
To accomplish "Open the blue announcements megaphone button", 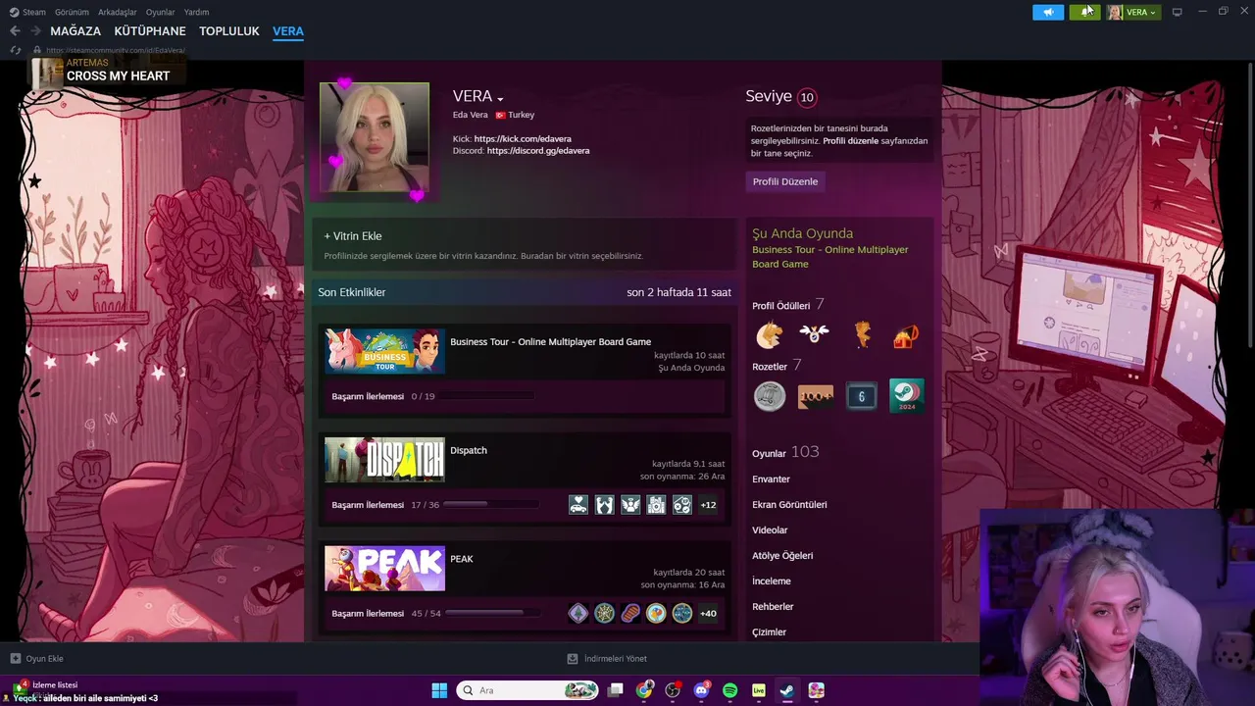I will click(1048, 12).
